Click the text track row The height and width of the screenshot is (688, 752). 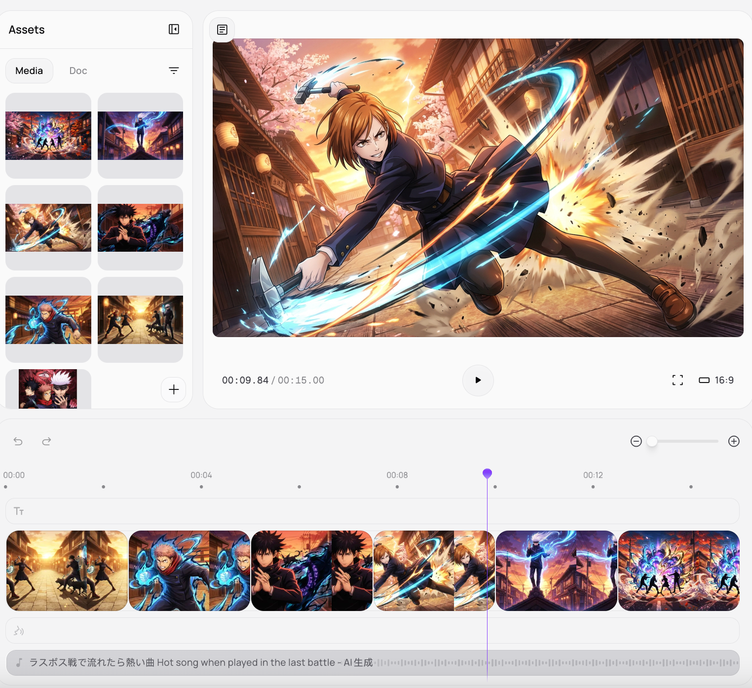(373, 511)
